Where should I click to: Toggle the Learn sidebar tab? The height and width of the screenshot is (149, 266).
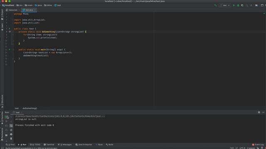tap(2, 27)
